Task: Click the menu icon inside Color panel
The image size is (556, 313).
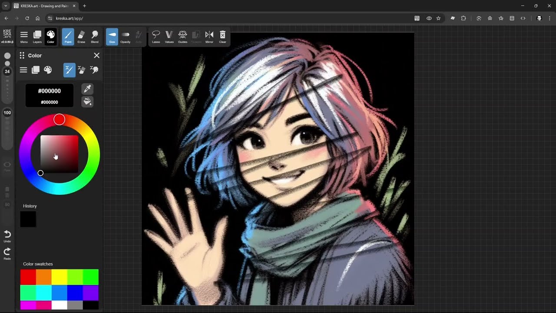Action: pyautogui.click(x=23, y=70)
